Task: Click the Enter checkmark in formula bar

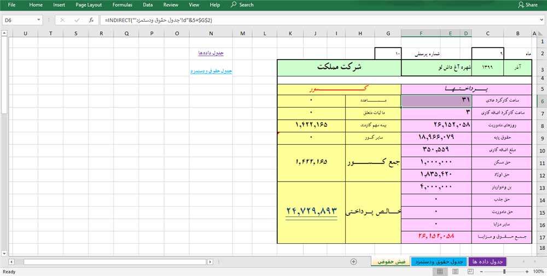Action: tap(77, 20)
